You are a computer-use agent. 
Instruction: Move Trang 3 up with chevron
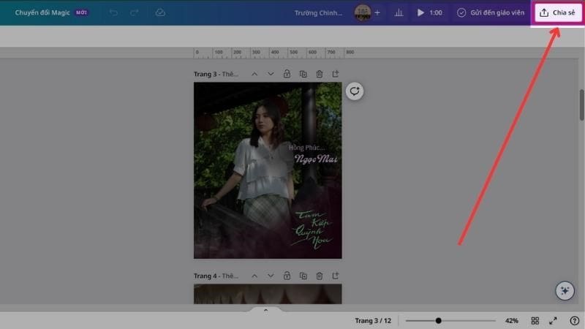click(x=254, y=74)
